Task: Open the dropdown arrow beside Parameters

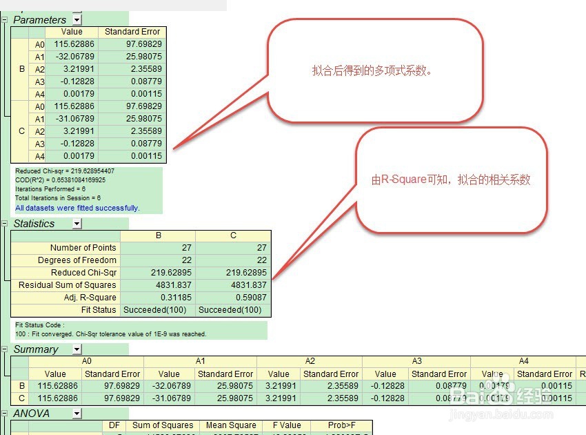Action: tap(77, 20)
